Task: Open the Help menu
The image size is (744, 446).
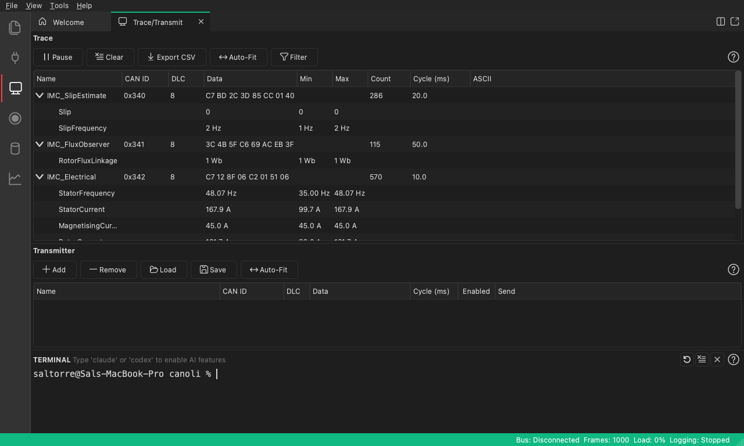Action: [84, 5]
